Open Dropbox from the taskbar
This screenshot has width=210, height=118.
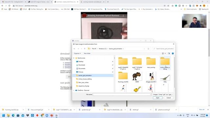[28, 115]
